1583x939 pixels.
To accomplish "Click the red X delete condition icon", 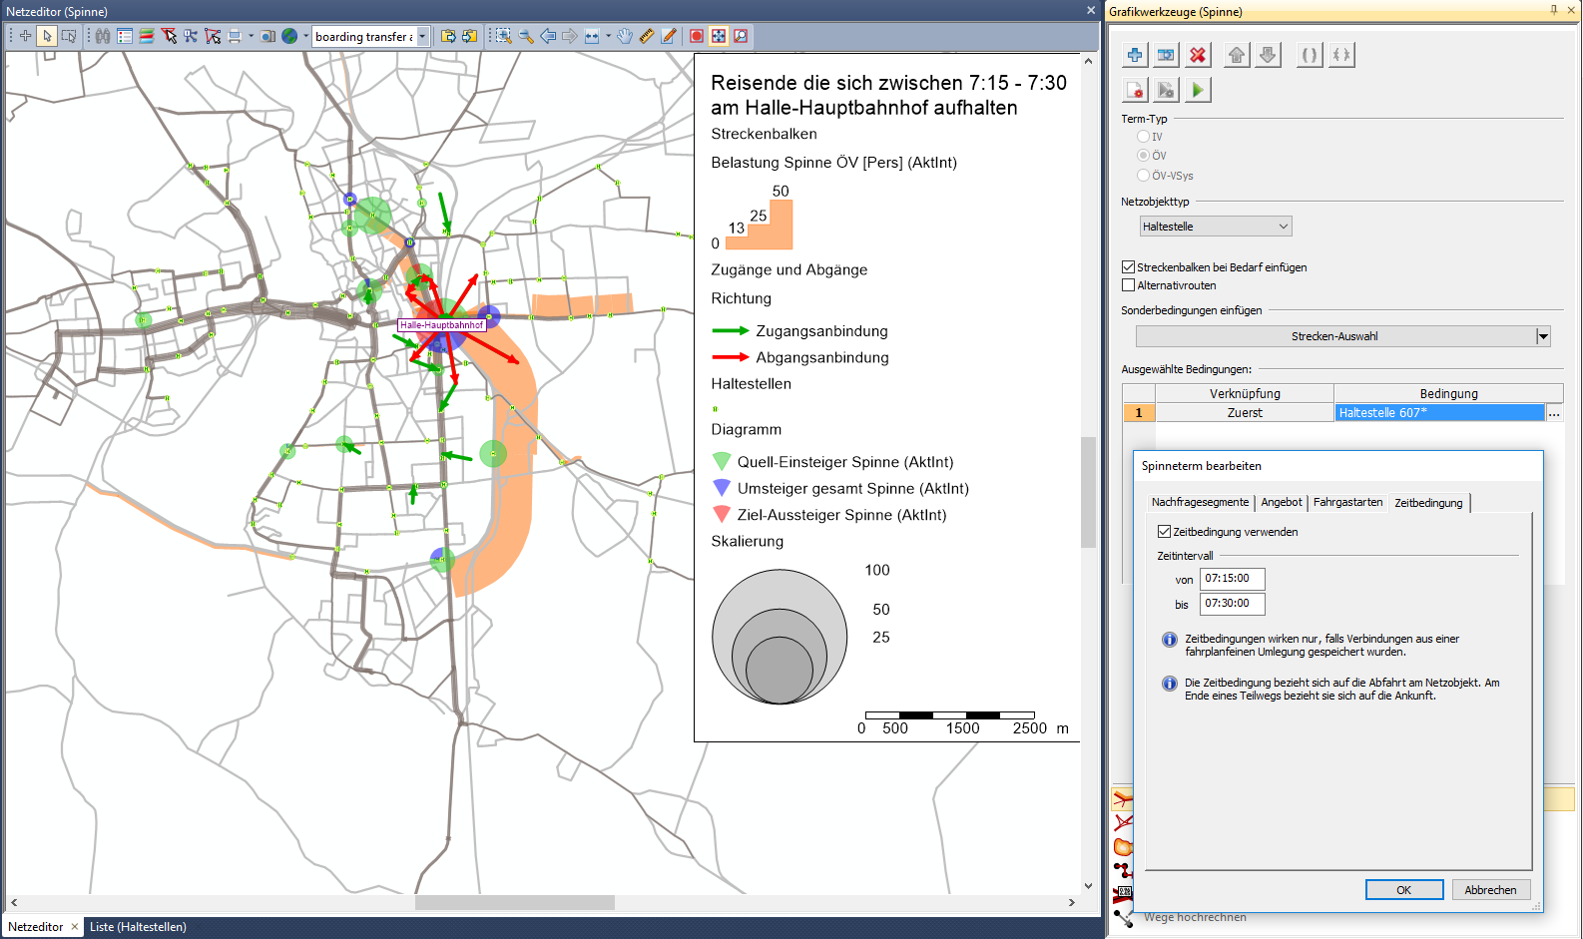I will click(x=1198, y=55).
